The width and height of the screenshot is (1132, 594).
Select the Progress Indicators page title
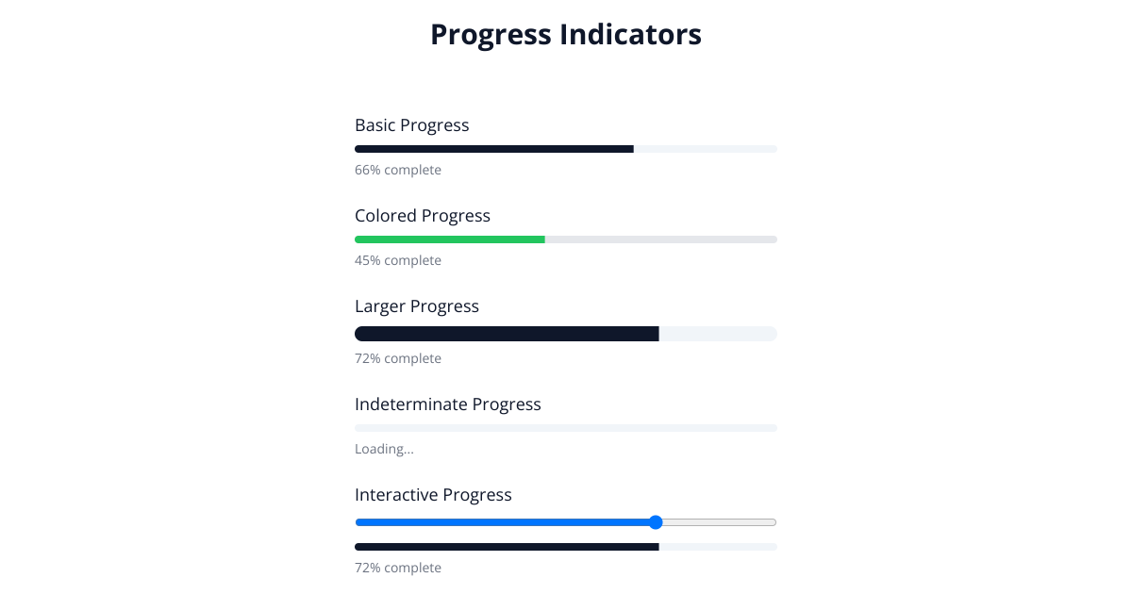[x=566, y=34]
